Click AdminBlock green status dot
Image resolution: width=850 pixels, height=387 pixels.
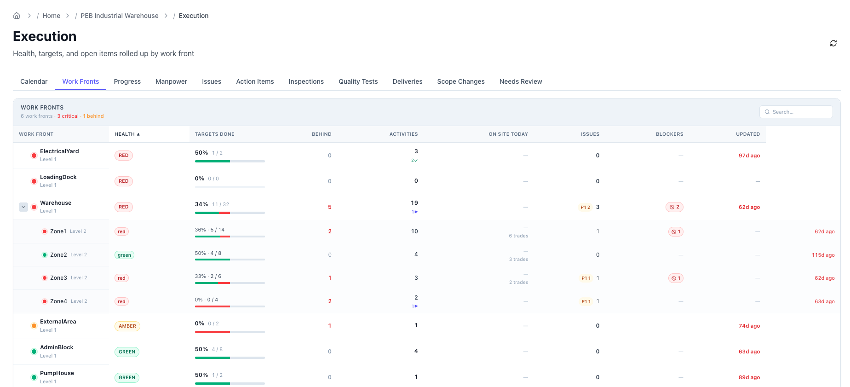(x=34, y=352)
